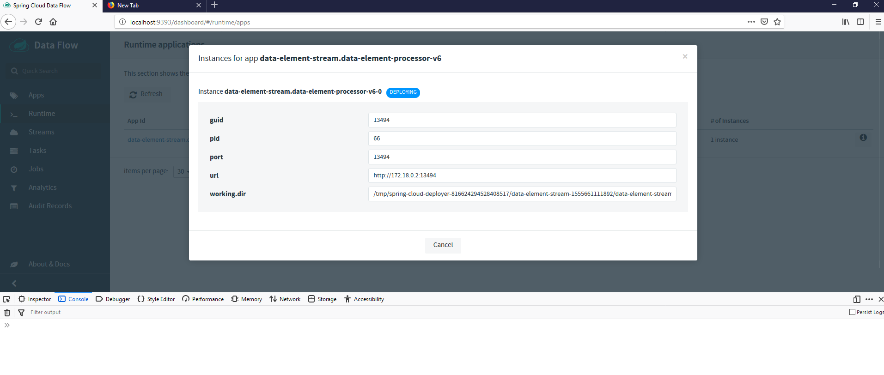This screenshot has height=375, width=884.
Task: Click the Cancel button in dialog
Action: (443, 245)
